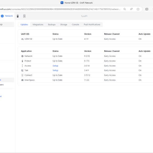
Task: Add page to favorites with star icon
Action: [138, 9]
